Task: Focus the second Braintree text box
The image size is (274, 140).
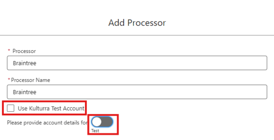Action: pyautogui.click(x=137, y=92)
